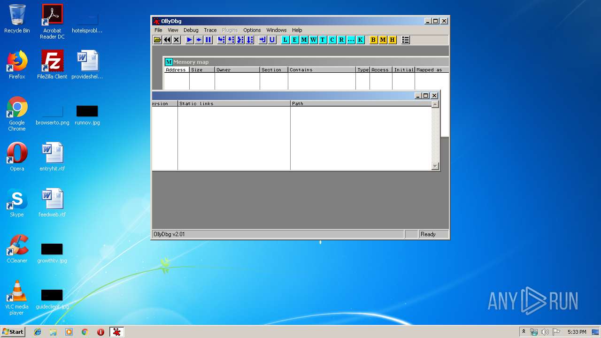
Task: Click the Run thread arrow icon
Action: tap(199, 40)
